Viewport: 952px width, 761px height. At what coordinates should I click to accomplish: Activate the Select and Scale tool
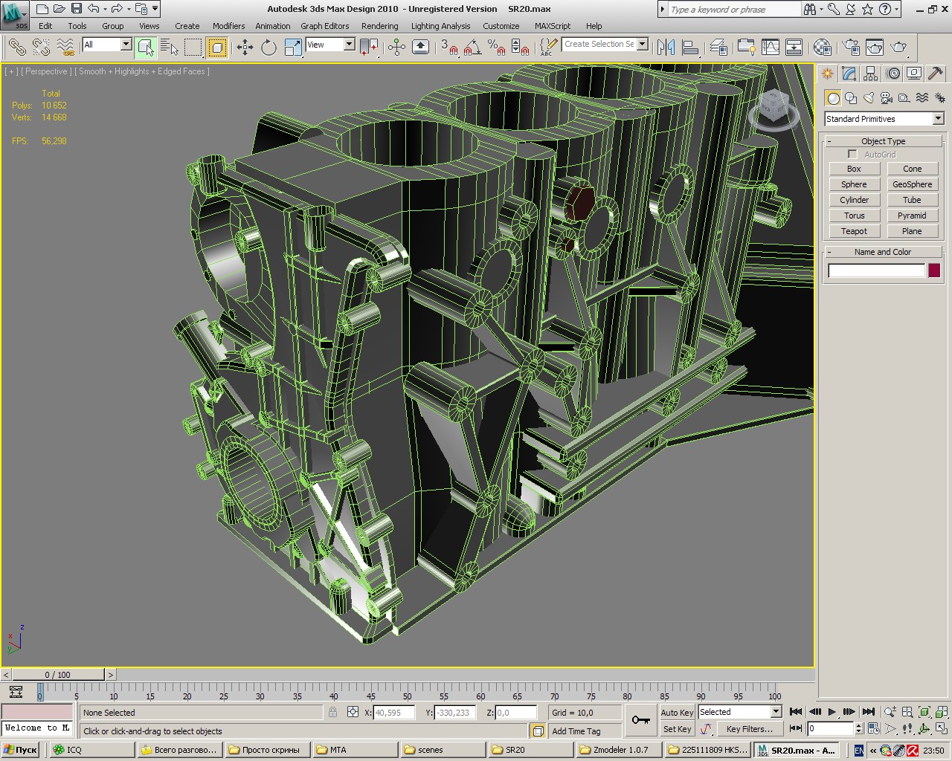(293, 48)
